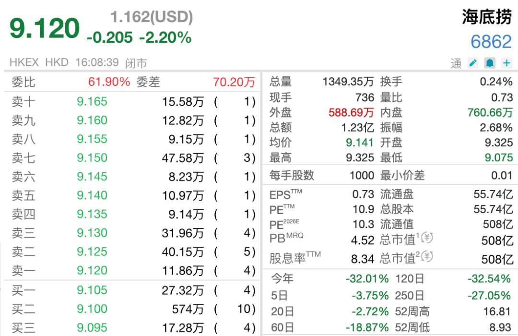Click the last price 9.120 at top
Screen dimensions: 518x336
(45, 28)
